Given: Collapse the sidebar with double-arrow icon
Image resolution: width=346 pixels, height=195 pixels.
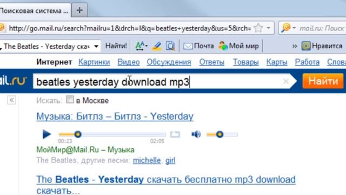Looking at the screenshot, I should point(11,100).
